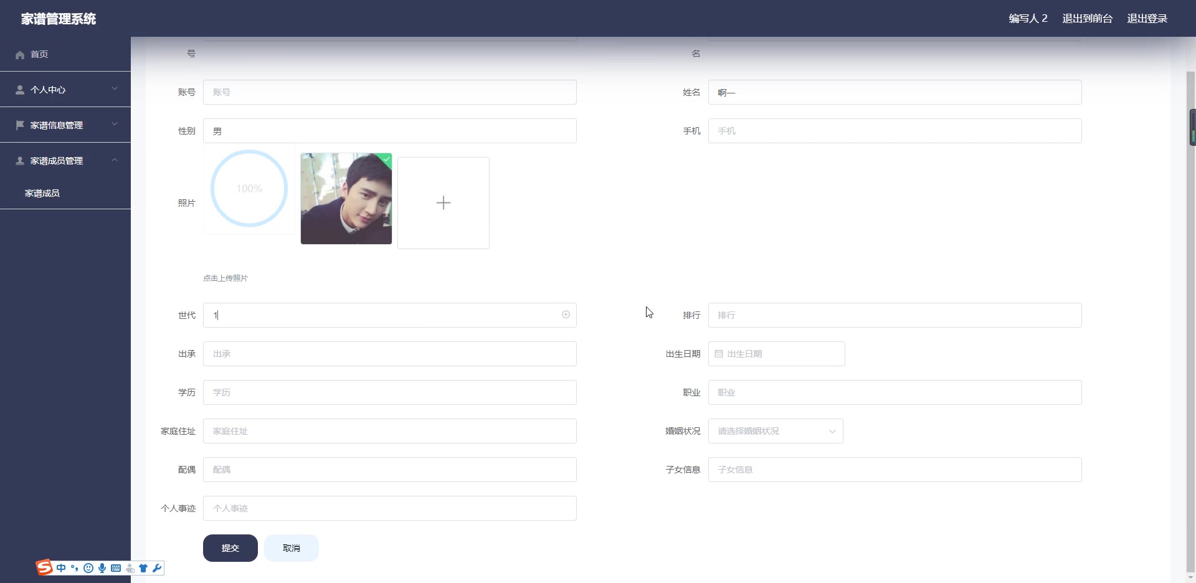Focus the 个人事迹 input field
The image size is (1196, 583).
coord(390,508)
